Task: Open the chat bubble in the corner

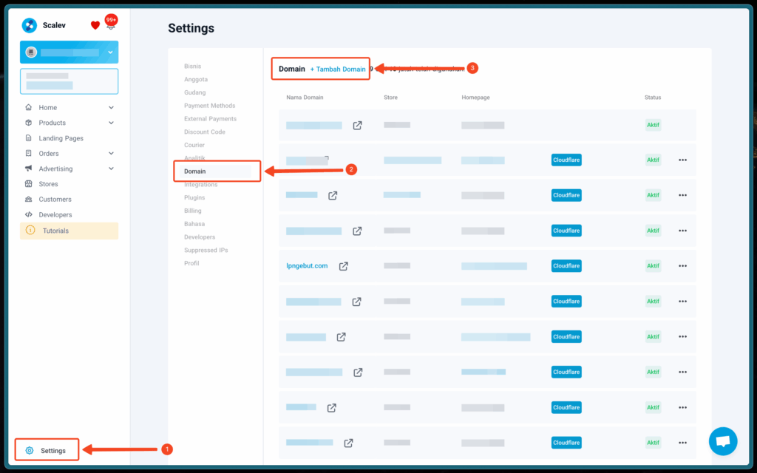Action: coord(723,441)
